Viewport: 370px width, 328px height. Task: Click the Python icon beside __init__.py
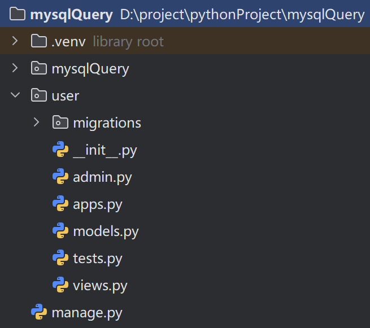(x=60, y=150)
